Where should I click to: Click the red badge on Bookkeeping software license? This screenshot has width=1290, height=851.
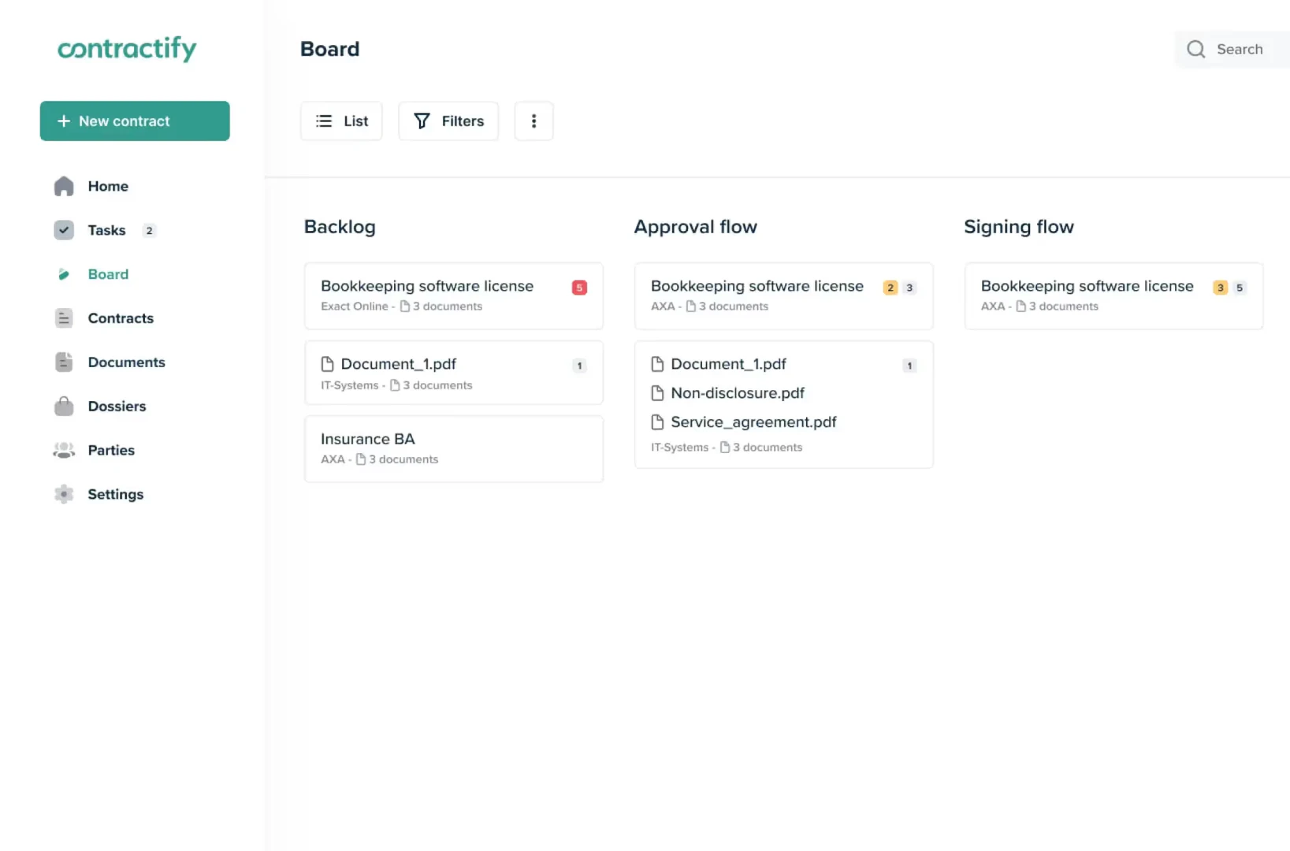tap(579, 287)
